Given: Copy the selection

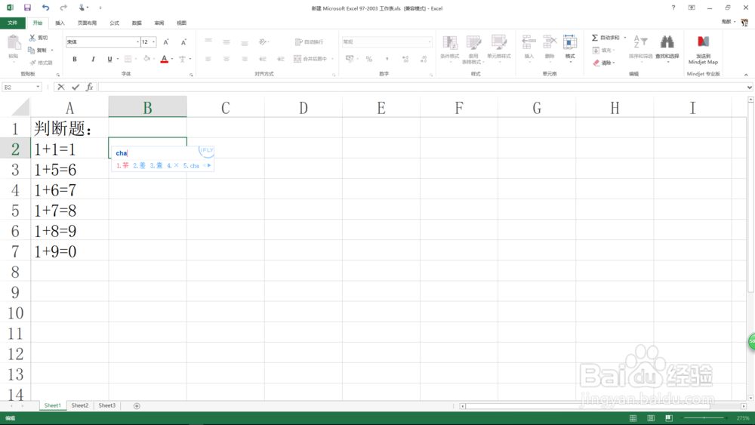Looking at the screenshot, I should [32, 50].
